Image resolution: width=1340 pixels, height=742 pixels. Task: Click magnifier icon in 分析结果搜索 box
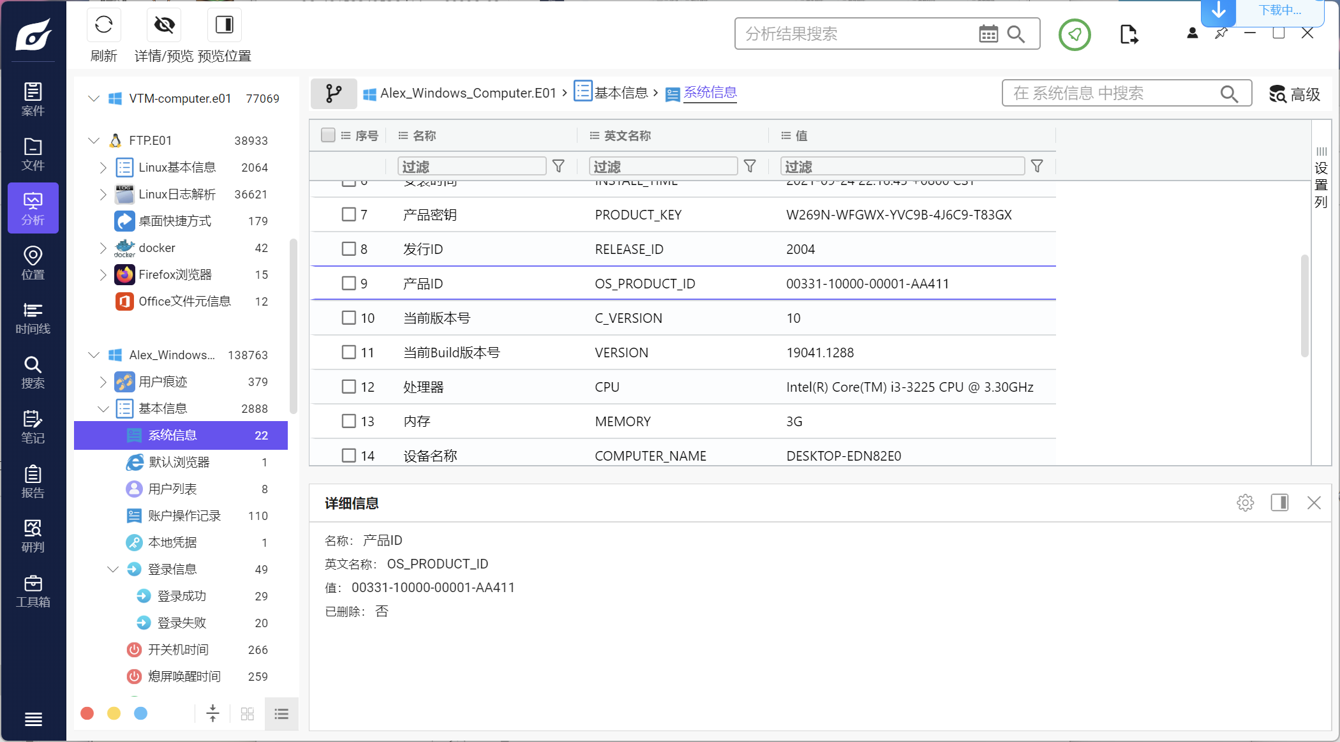[x=1016, y=34]
